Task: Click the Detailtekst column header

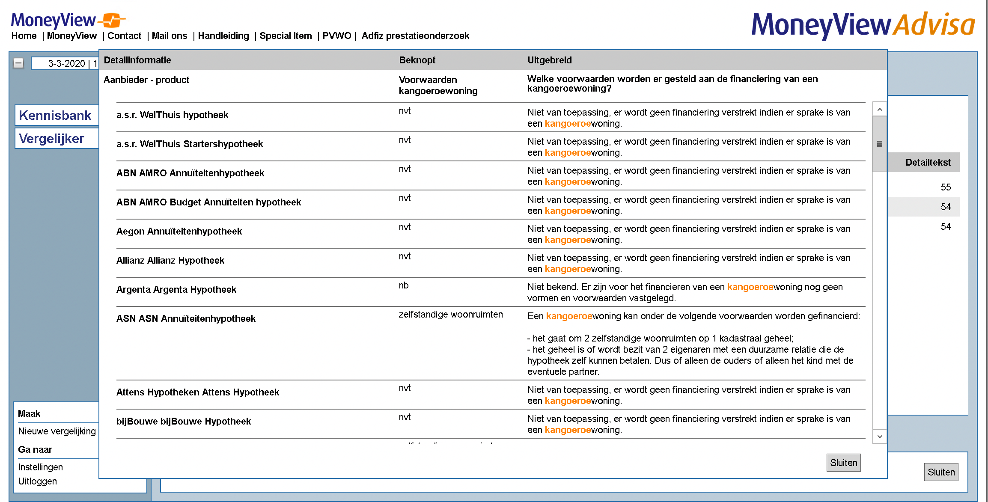Action: click(928, 162)
